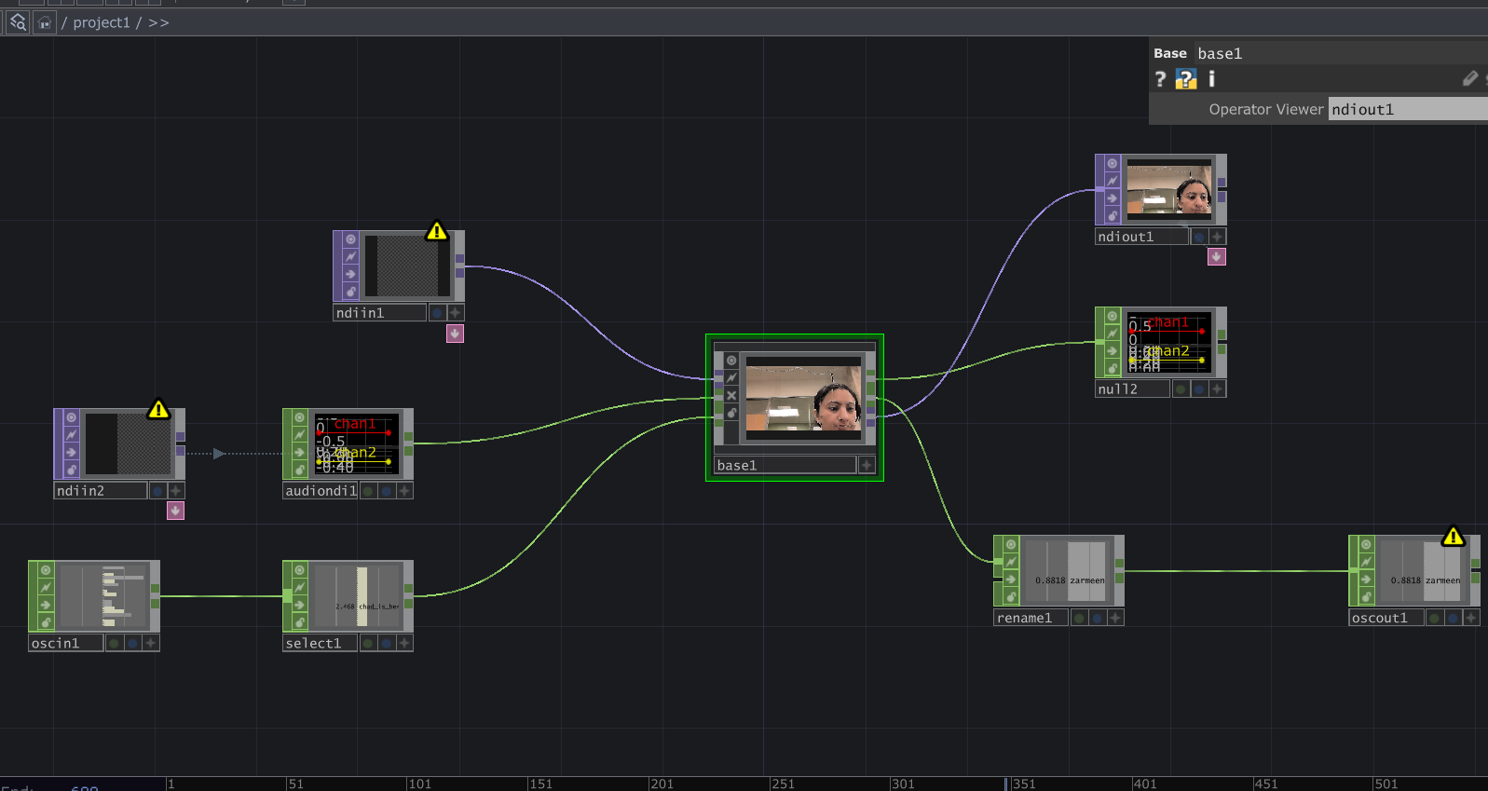
Task: Click the home icon in the path bar
Action: point(44,22)
